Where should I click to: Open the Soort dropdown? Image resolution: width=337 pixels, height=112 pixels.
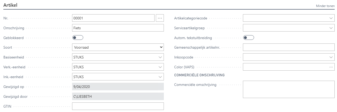click(x=118, y=47)
